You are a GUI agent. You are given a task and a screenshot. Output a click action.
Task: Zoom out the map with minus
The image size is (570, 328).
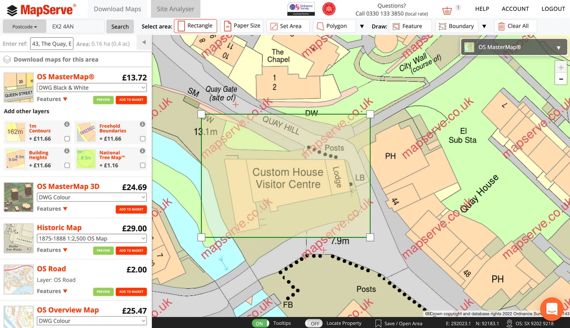pyautogui.click(x=561, y=79)
